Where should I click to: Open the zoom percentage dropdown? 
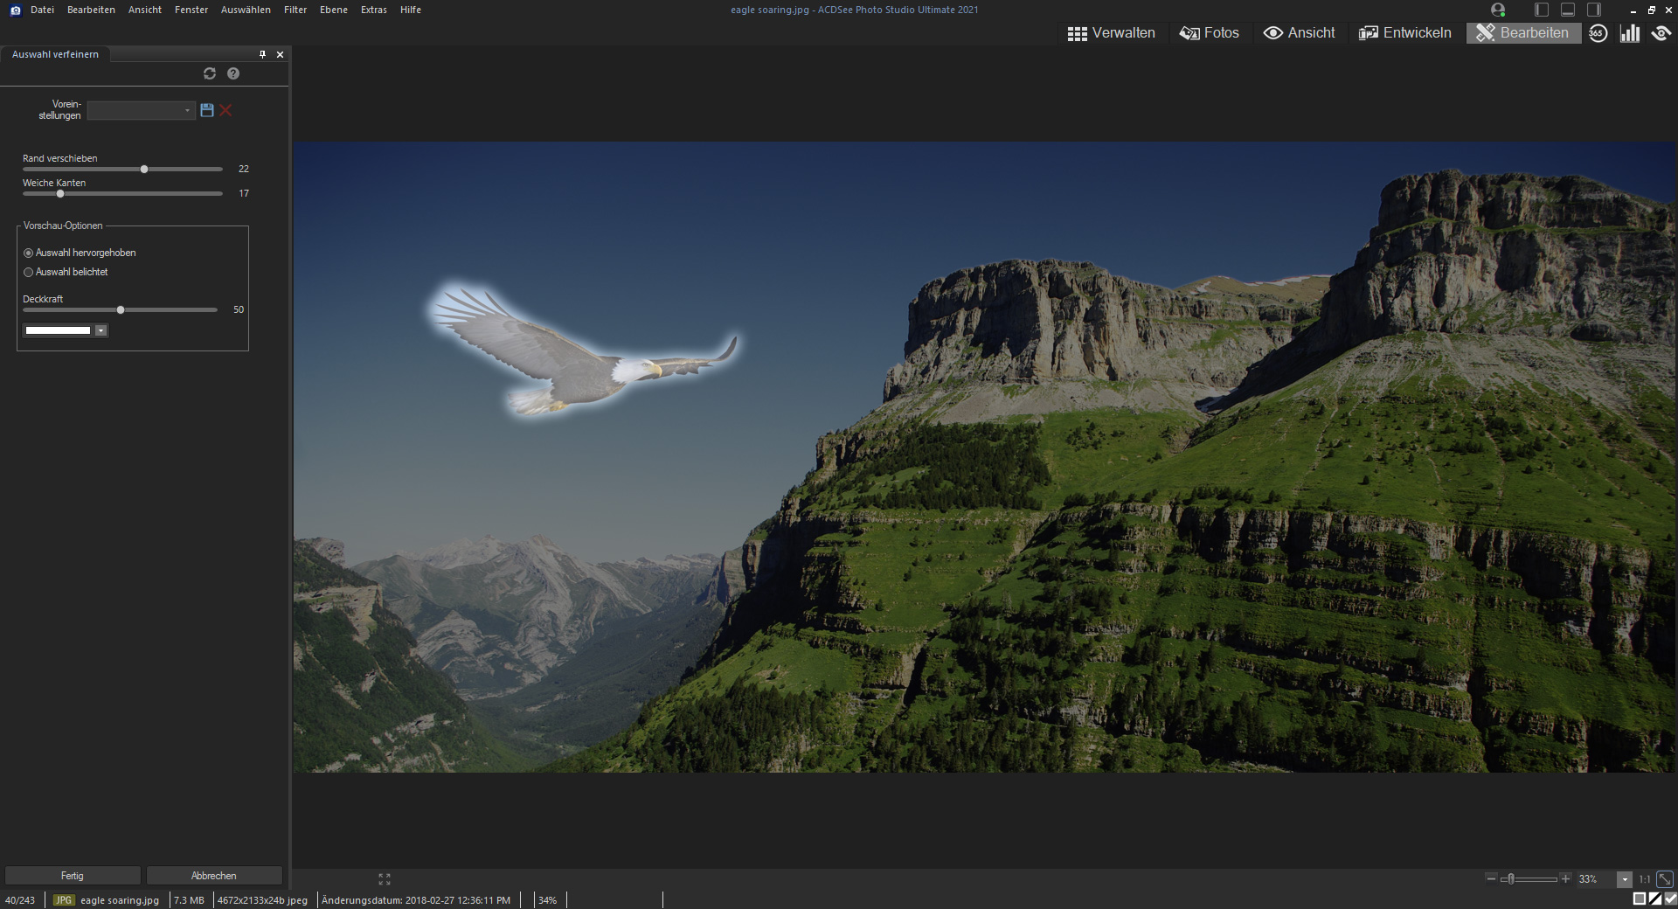click(1624, 879)
